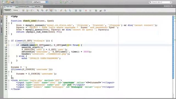The width and height of the screenshot is (176, 99).
Task: Toggle a bookmark on the current line
Action: [70, 10]
